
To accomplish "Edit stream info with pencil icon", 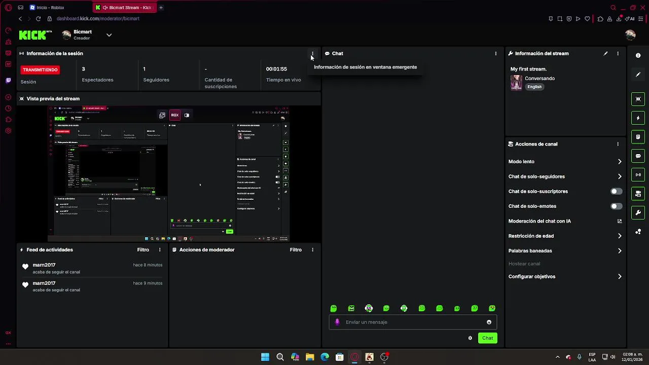I will [605, 53].
